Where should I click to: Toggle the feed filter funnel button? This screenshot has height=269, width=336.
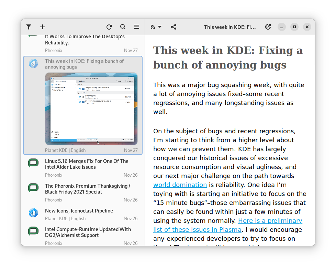click(x=29, y=27)
